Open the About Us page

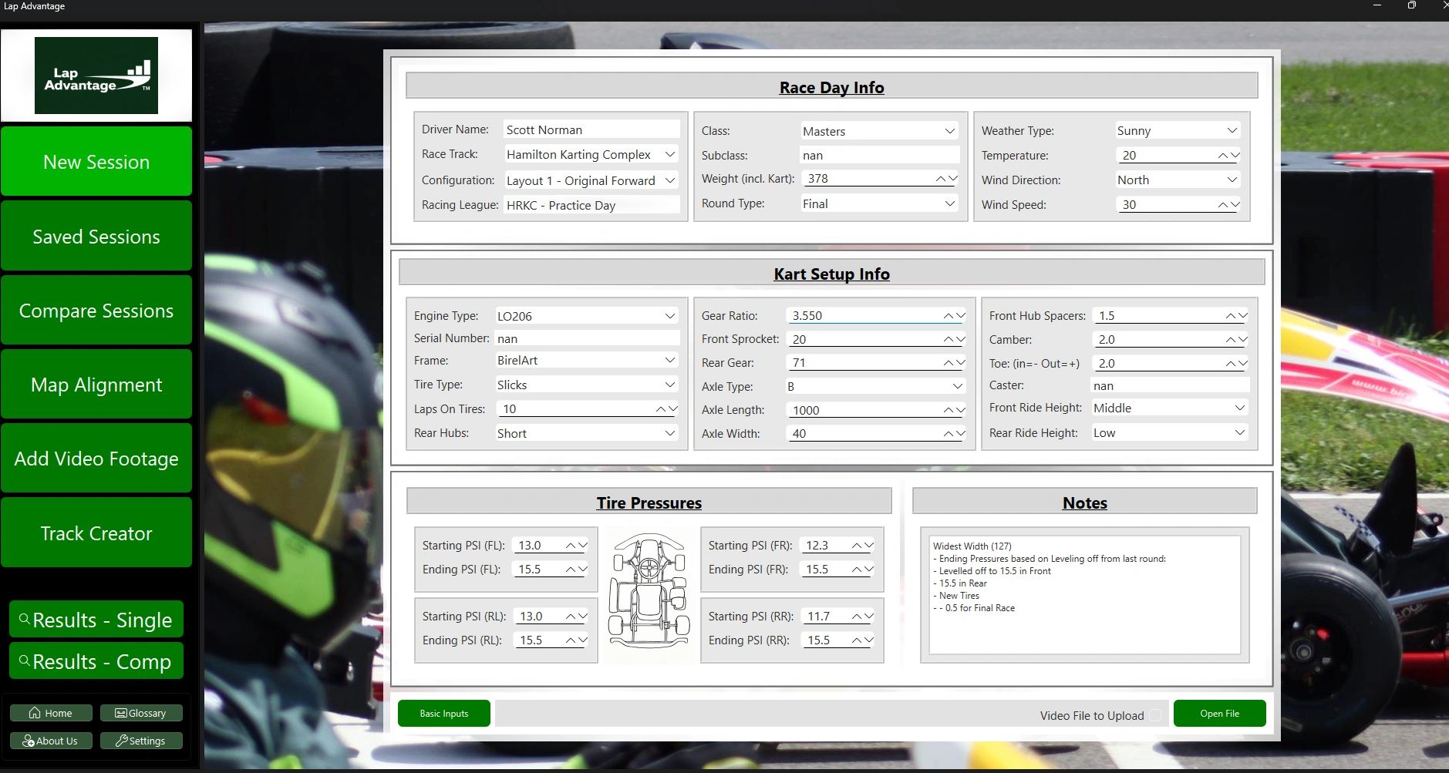[x=51, y=741]
